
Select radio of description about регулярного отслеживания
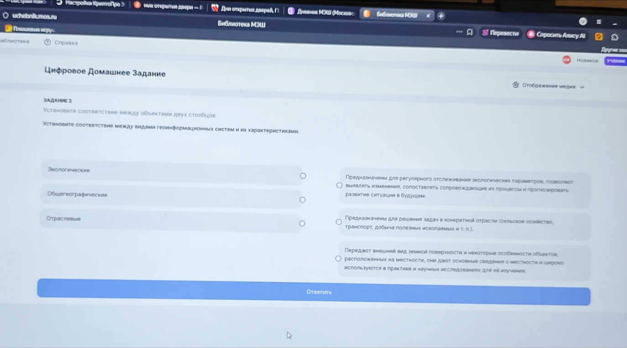pos(339,185)
